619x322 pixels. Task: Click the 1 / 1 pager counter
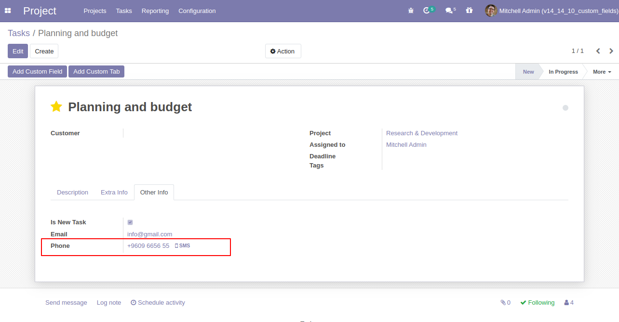pos(578,51)
